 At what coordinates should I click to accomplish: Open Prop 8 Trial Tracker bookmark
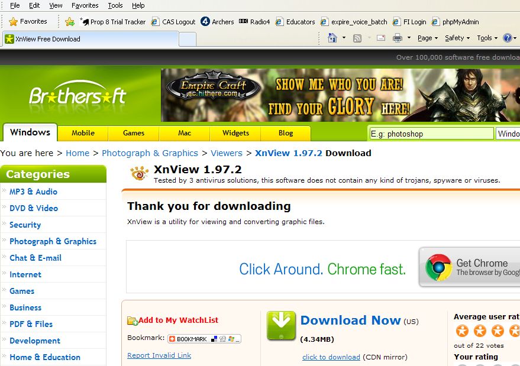pos(113,22)
